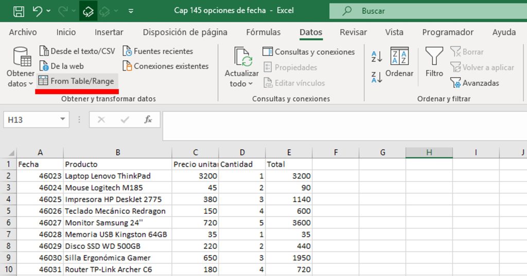Screen dimensions: 527x276
Task: Switch to the Inicio tab
Action: coord(66,32)
